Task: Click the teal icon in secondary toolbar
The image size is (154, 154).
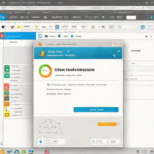Action: point(59,36)
